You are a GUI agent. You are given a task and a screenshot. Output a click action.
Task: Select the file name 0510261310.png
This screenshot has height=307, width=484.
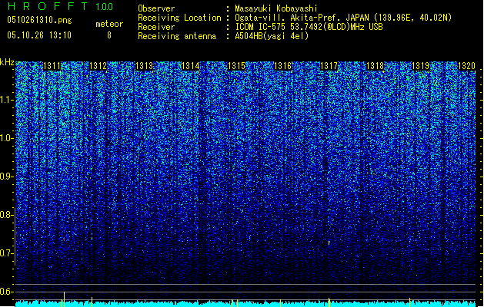(39, 20)
